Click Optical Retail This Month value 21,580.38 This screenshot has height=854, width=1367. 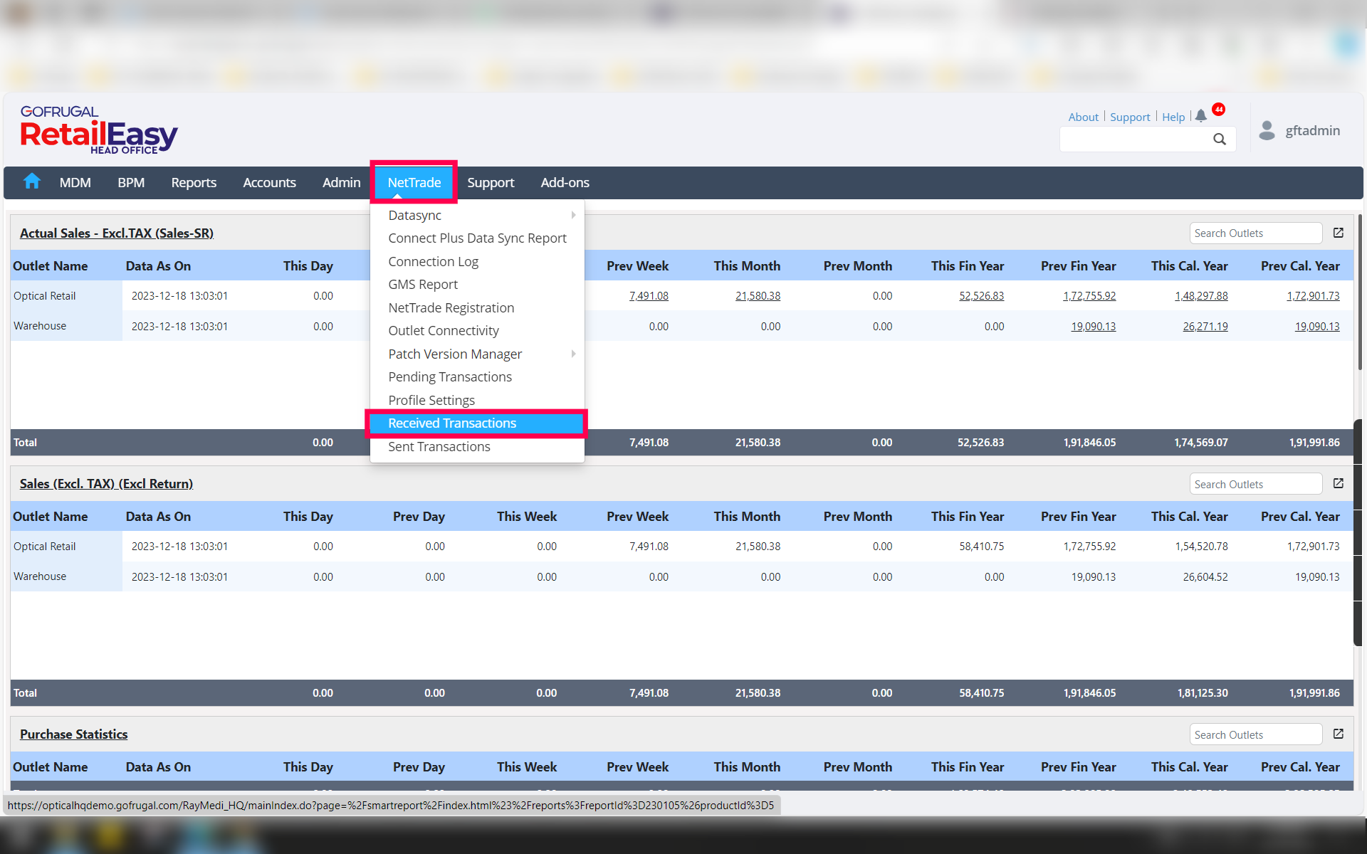[758, 296]
